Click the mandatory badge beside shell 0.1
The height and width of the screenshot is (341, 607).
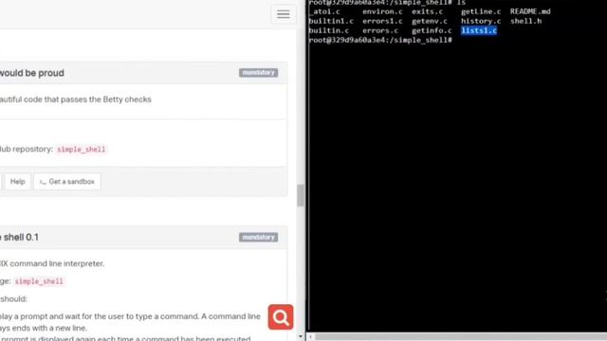click(258, 238)
